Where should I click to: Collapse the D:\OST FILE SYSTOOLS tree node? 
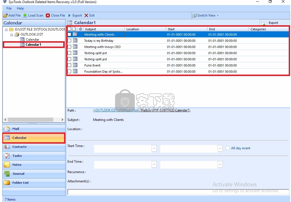[x=6, y=29]
